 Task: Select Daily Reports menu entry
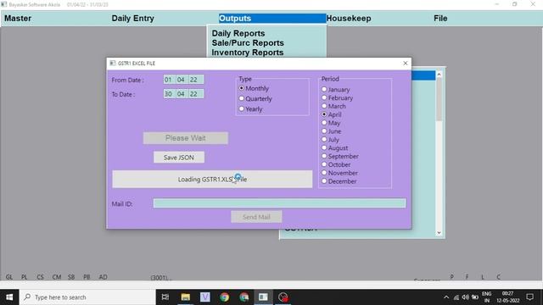[238, 33]
